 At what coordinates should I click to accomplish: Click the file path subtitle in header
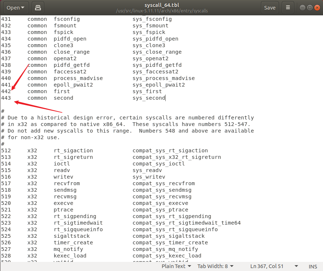162,11
